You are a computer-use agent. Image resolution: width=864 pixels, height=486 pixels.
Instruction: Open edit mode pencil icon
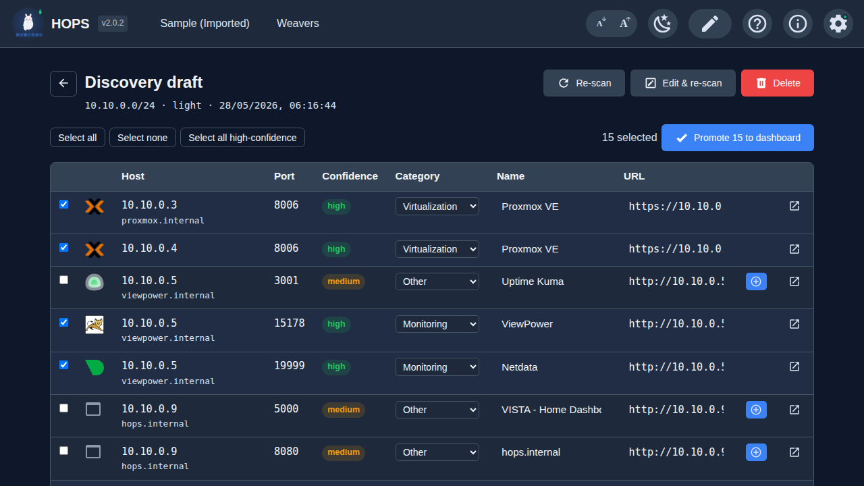(710, 24)
